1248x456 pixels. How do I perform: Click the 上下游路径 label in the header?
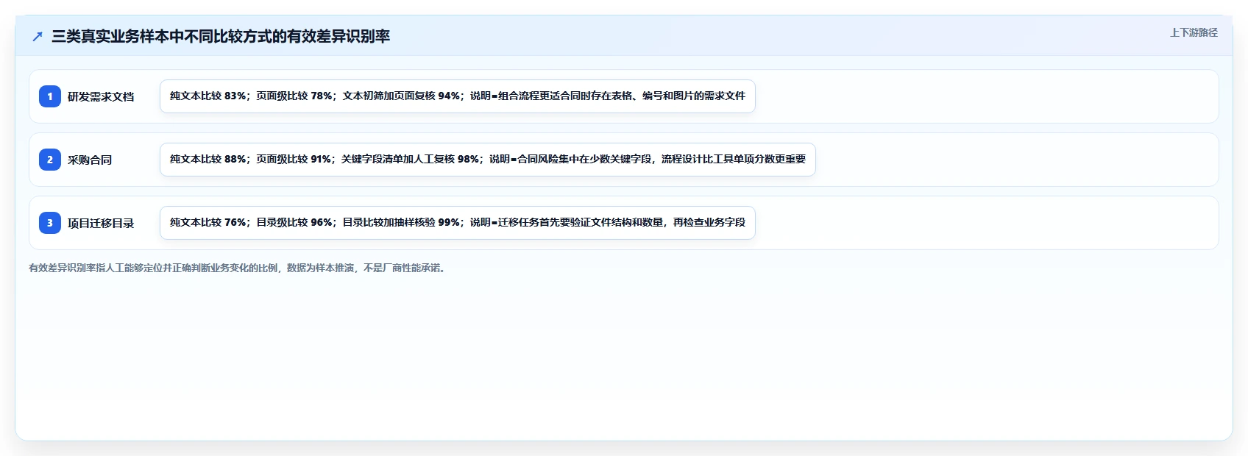[1194, 32]
